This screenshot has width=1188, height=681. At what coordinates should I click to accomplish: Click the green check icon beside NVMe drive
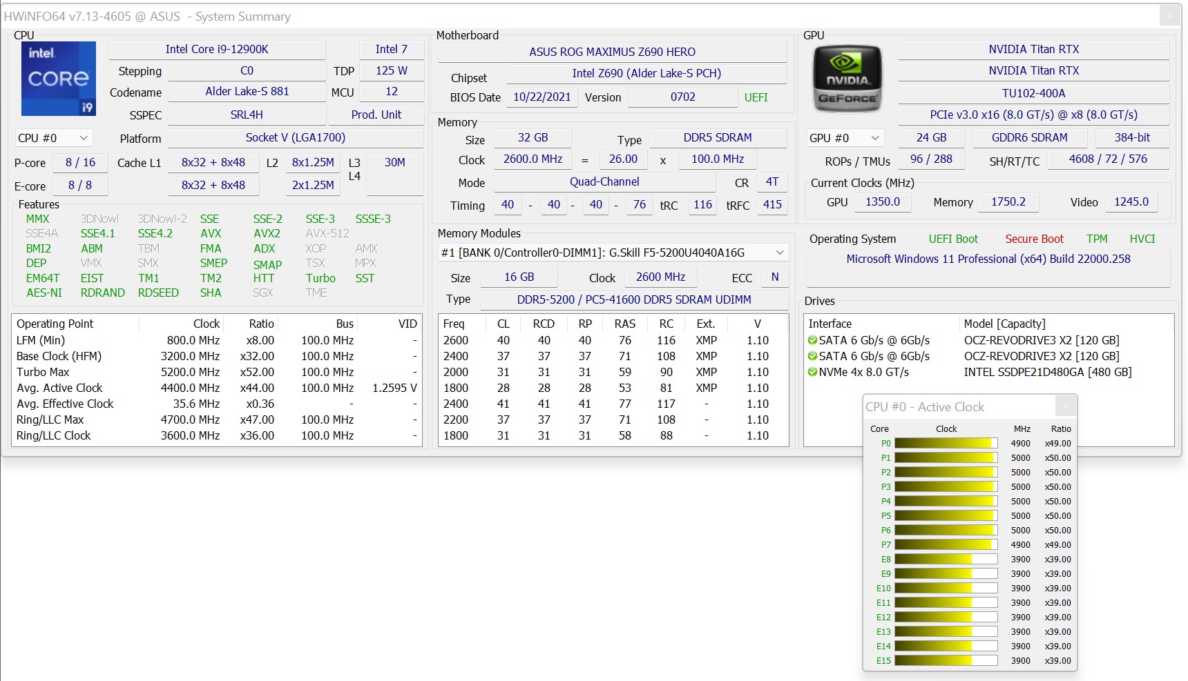pyautogui.click(x=813, y=372)
